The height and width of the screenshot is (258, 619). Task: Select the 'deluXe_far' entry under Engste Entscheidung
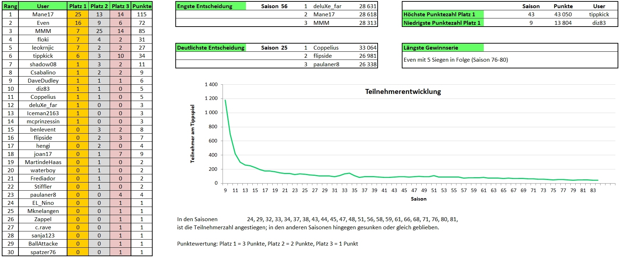pyautogui.click(x=327, y=6)
